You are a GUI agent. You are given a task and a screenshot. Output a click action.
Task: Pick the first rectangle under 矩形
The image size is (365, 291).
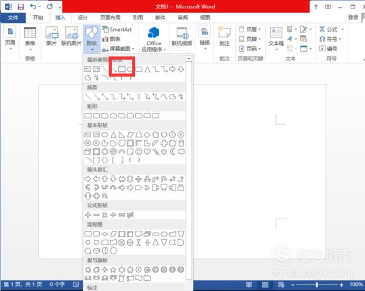[x=88, y=115]
